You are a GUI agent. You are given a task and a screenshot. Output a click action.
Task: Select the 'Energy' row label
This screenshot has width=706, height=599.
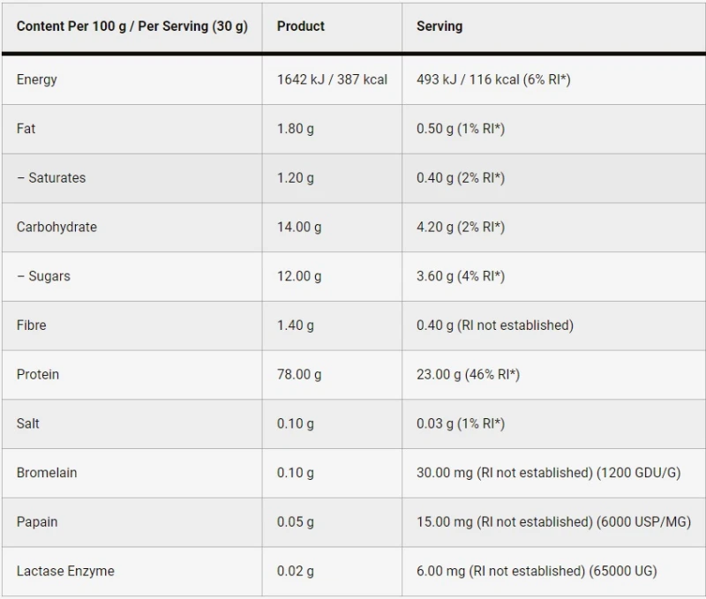[x=37, y=79]
